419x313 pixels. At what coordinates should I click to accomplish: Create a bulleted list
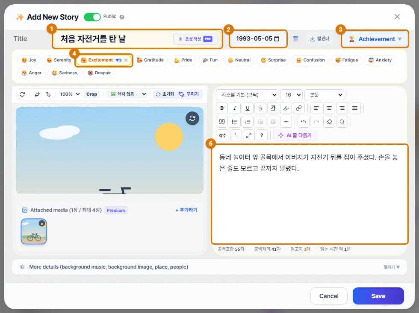[x=235, y=122]
